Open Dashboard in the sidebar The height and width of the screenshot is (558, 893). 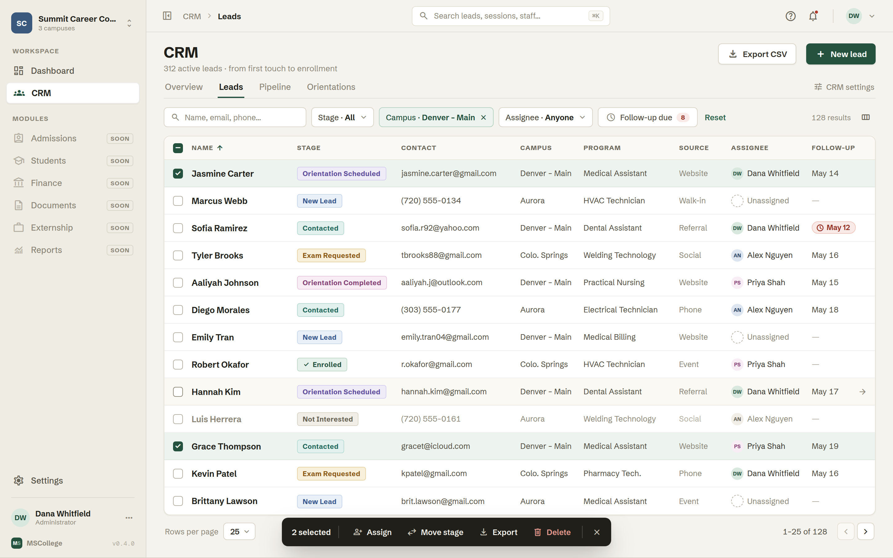pos(73,70)
